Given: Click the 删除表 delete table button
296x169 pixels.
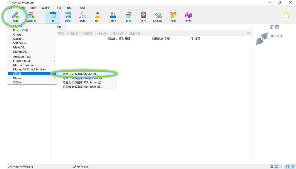Looking at the screenshot, I should click(101, 34).
